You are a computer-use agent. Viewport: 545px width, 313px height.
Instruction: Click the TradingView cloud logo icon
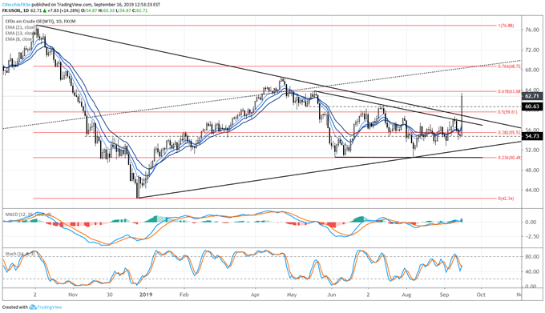(33, 307)
